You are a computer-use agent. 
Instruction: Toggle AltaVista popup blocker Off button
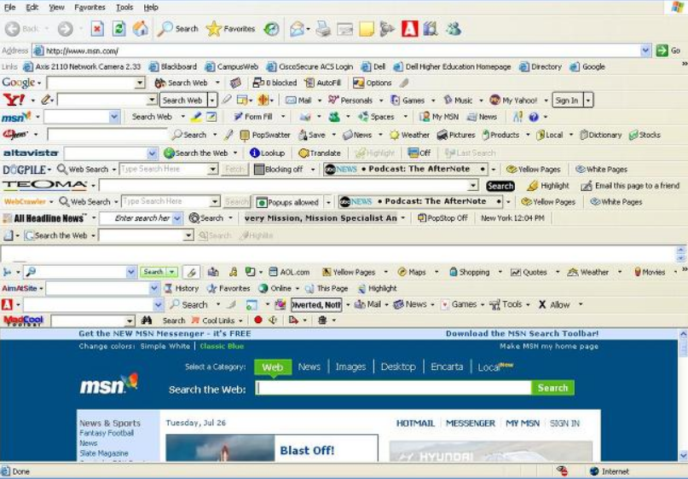tap(419, 153)
